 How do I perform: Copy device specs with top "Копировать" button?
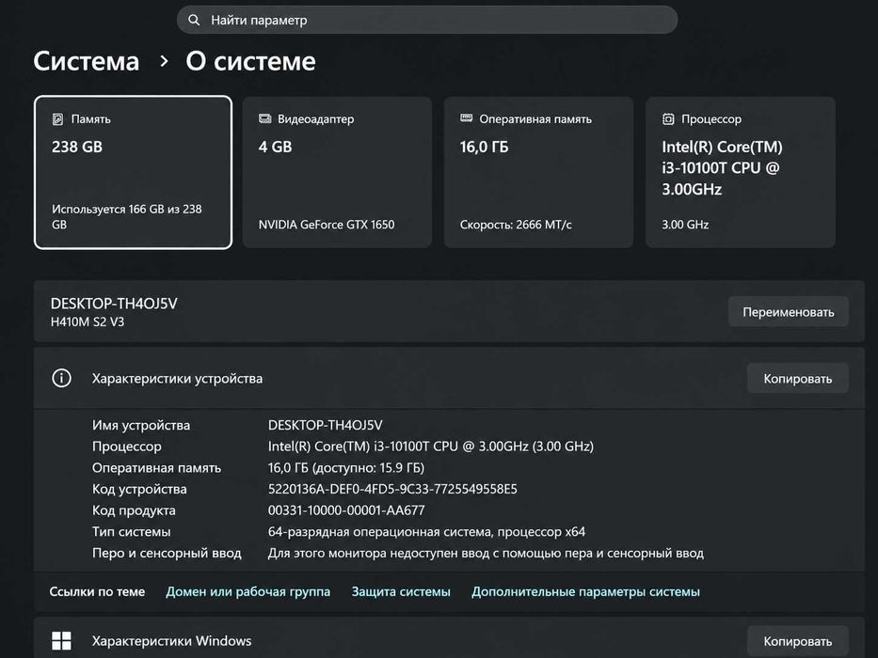(797, 379)
